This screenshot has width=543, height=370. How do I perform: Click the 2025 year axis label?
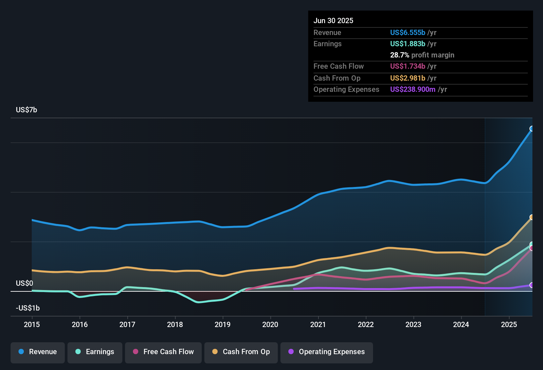click(x=509, y=325)
